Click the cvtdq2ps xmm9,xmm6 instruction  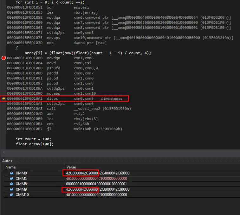50,33
